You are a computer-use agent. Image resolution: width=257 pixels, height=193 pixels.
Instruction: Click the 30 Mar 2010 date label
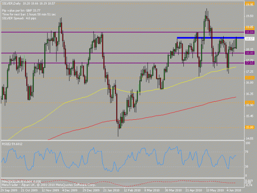click(x=173, y=190)
